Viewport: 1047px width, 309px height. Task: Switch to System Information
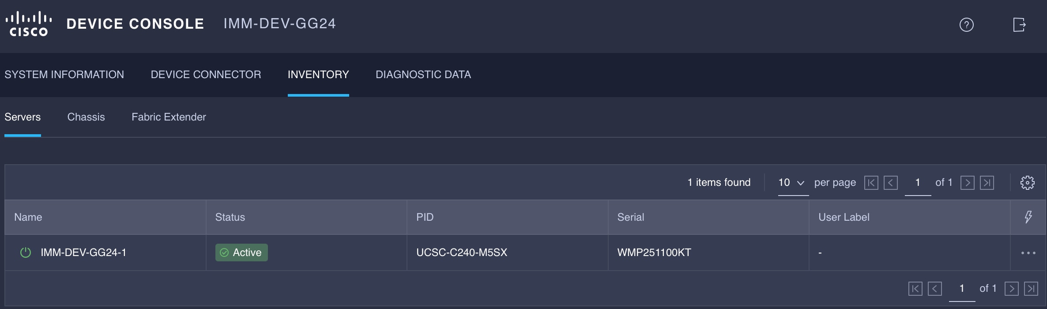click(x=64, y=74)
